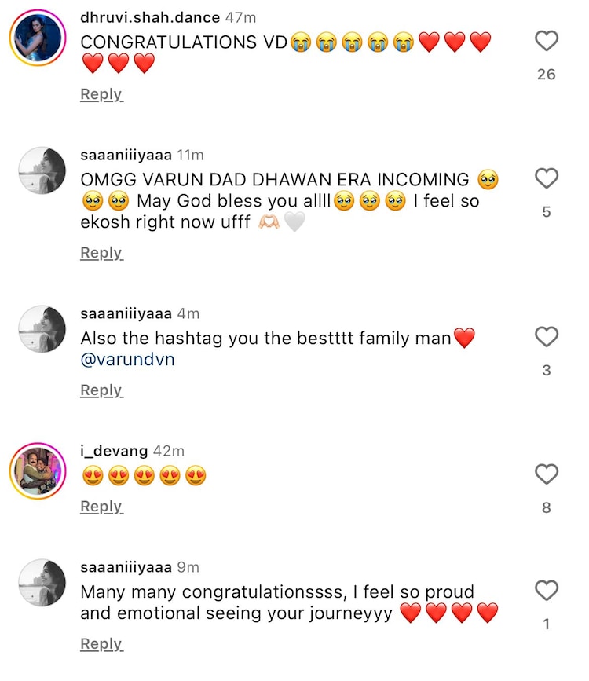Open dhruvi.shah.dance's profile picture
Image resolution: width=589 pixels, height=681 pixels.
(38, 37)
